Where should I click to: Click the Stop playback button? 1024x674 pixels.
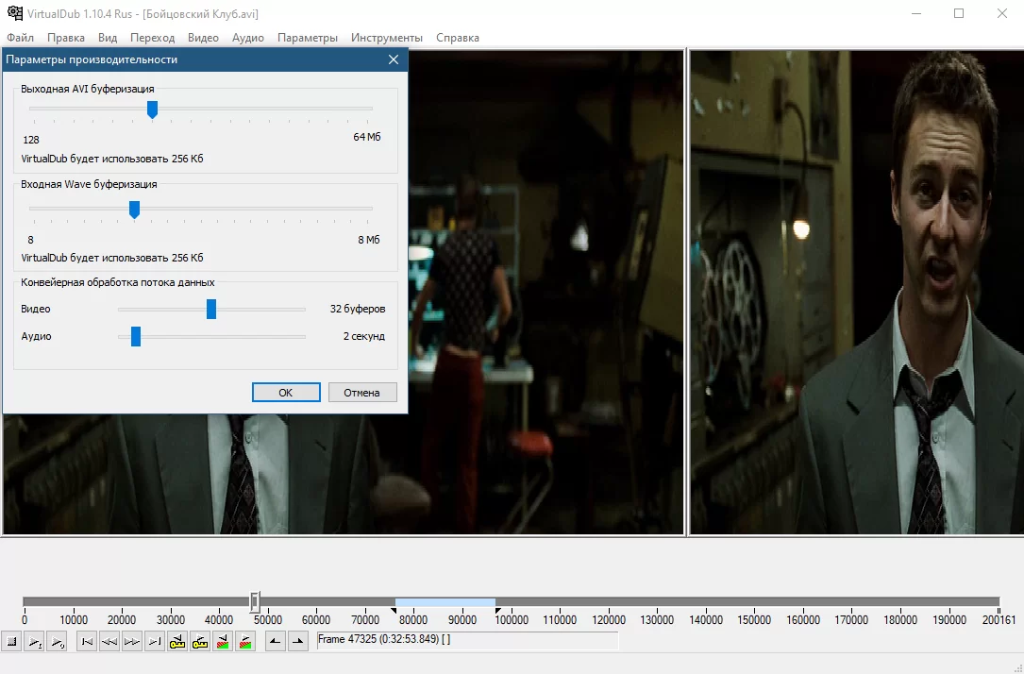pos(11,642)
